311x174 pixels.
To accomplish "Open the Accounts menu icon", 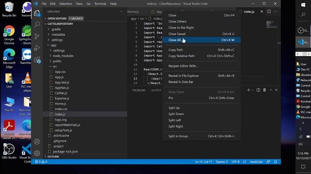I will [37, 142].
